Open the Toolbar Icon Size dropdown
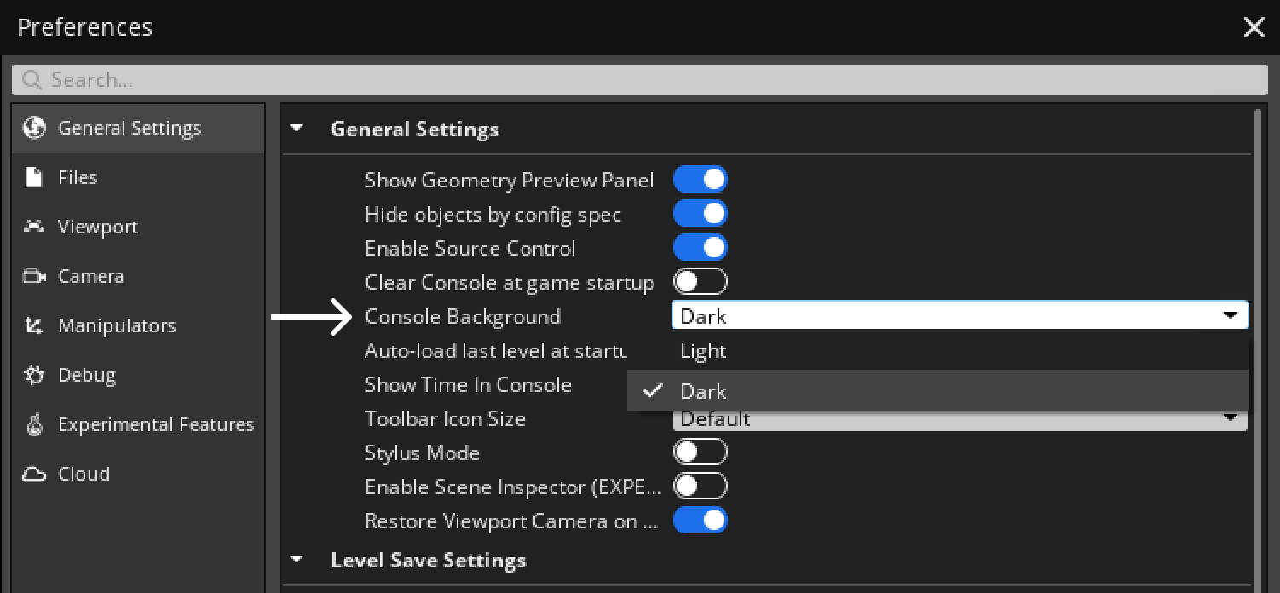This screenshot has height=593, width=1280. click(x=1232, y=417)
